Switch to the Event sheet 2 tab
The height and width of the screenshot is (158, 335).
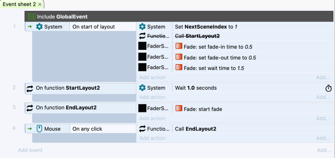pos(19,4)
